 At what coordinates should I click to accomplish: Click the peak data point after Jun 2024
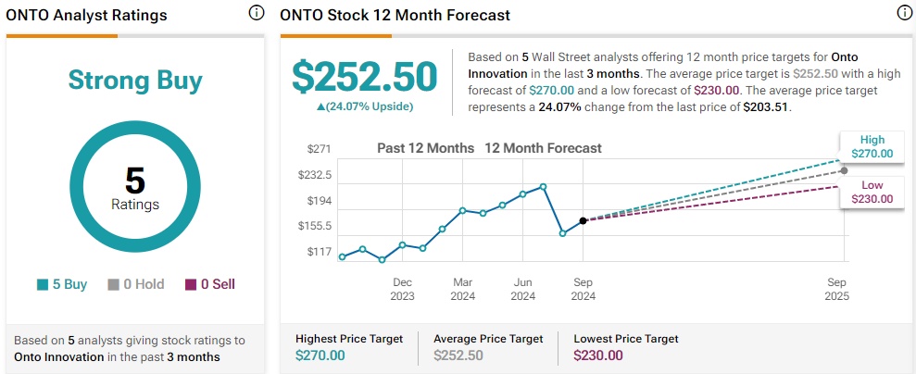pos(543,186)
